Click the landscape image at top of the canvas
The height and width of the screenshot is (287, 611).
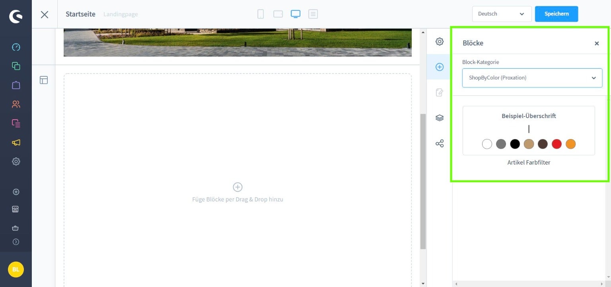pyautogui.click(x=237, y=43)
